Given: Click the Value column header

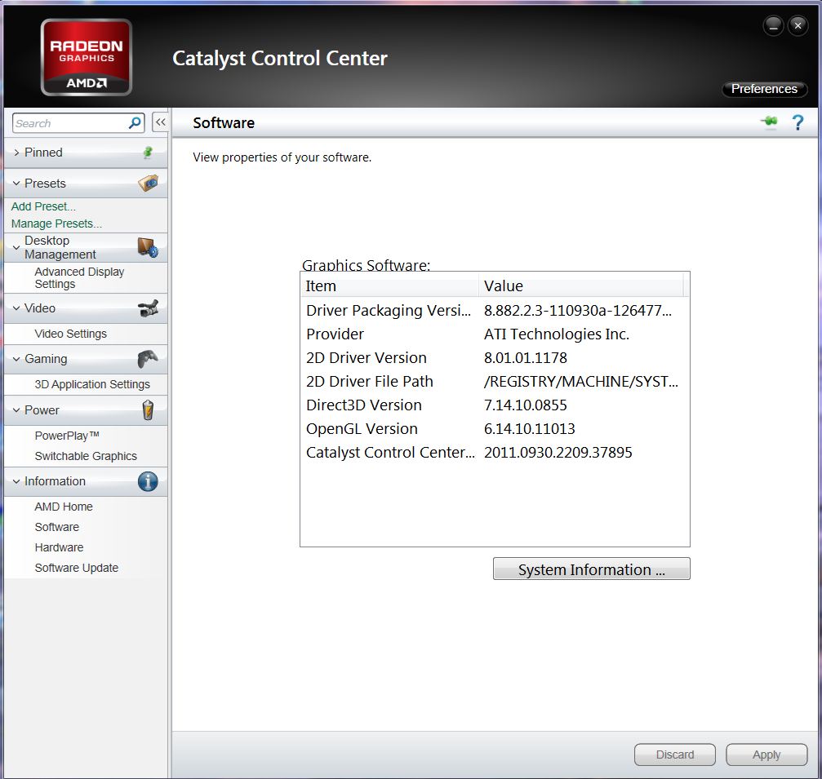Looking at the screenshot, I should click(x=581, y=286).
